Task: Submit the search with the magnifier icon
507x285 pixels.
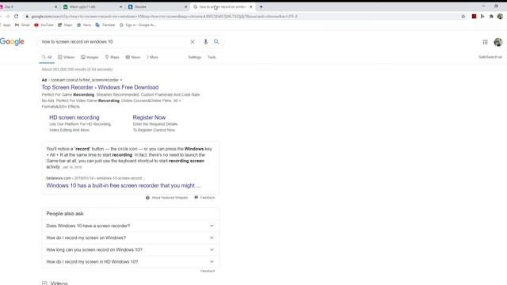Action: (x=216, y=42)
